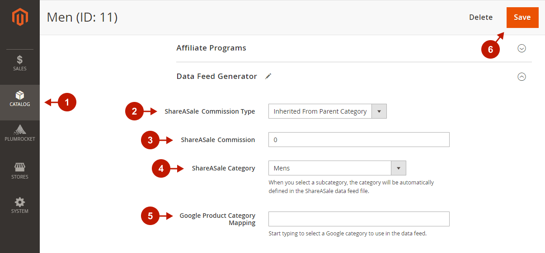
Task: Click the Google Product Category Mapping label
Action: click(x=218, y=219)
